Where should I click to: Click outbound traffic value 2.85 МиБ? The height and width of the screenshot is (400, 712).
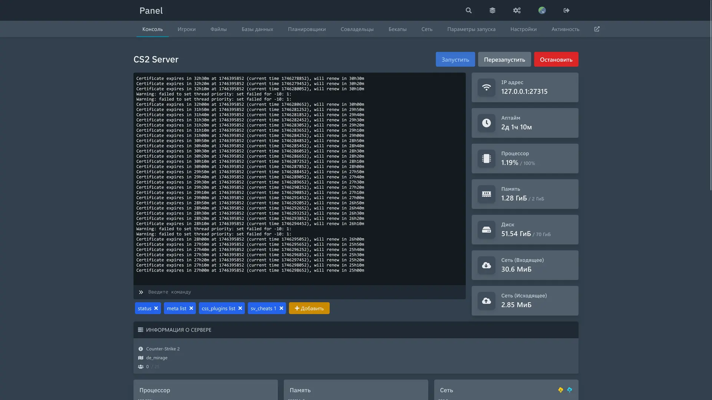[x=516, y=305]
